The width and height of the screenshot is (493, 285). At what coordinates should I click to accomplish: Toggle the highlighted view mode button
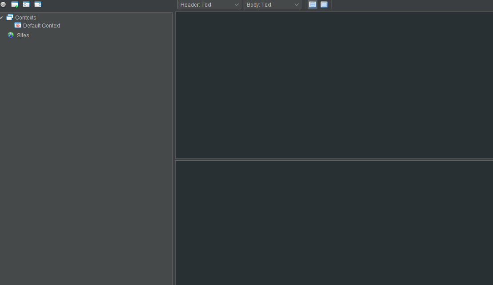(x=313, y=4)
